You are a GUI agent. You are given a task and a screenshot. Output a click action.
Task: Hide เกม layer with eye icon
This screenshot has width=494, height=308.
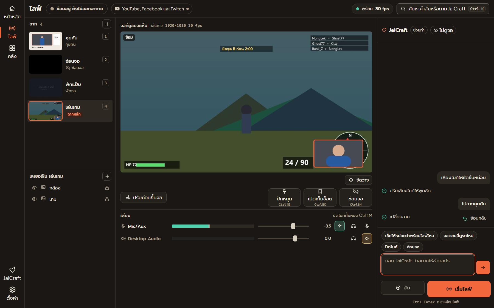pyautogui.click(x=34, y=199)
